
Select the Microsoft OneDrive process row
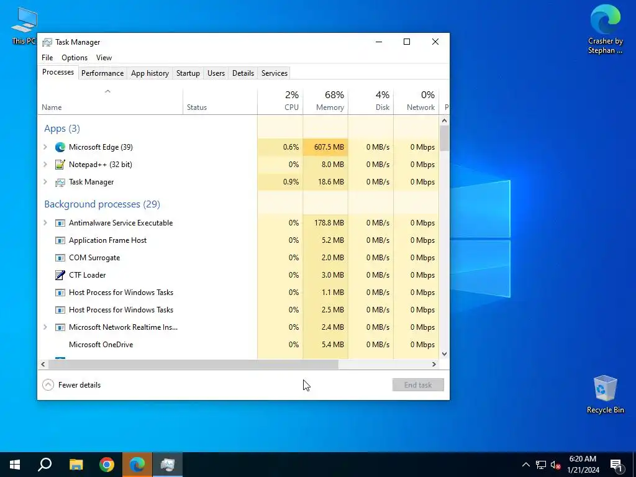[x=238, y=345]
